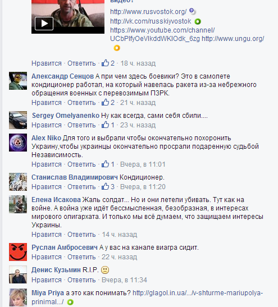The width and height of the screenshot is (278, 307).
Task: Click the orange rating badge below ungu.org link
Action: [x=117, y=48]
